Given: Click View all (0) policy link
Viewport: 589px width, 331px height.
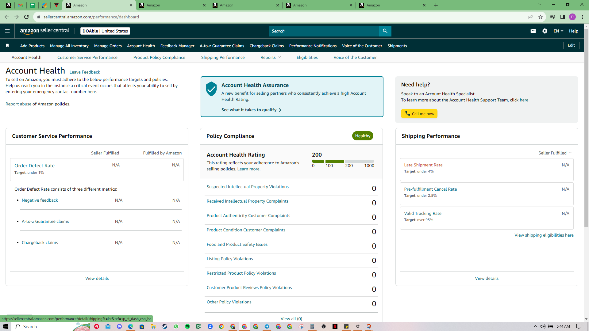Looking at the screenshot, I should point(291,319).
